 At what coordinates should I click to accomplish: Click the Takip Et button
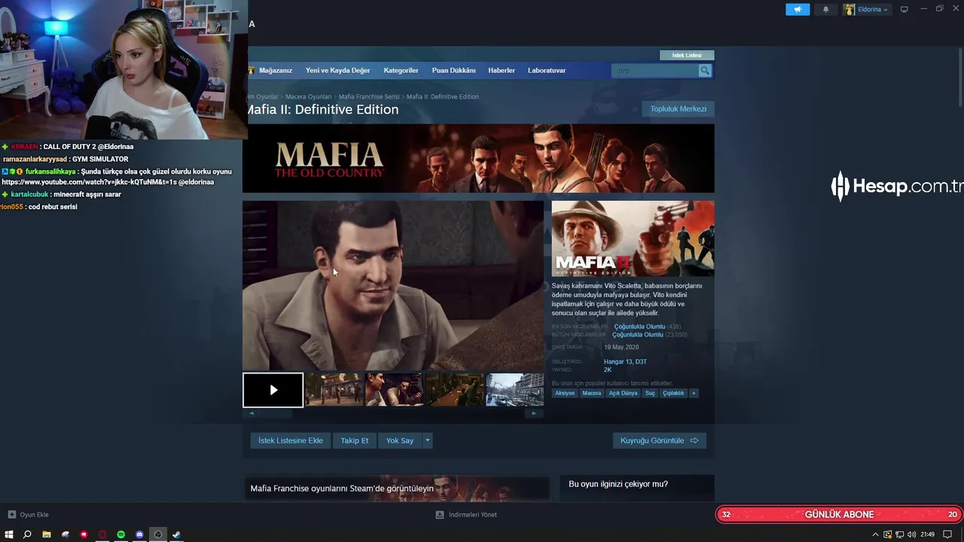(x=355, y=440)
